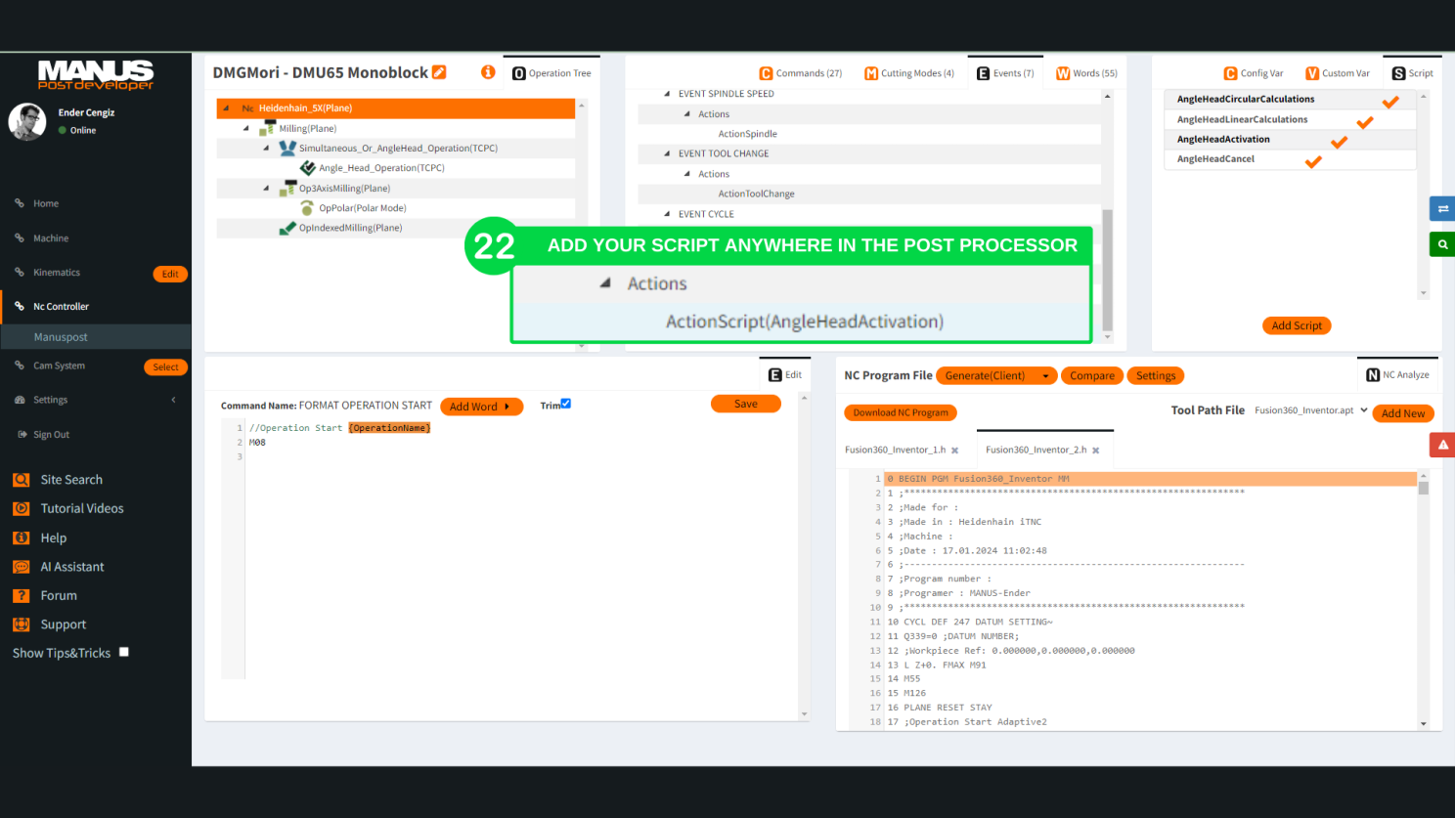Open the AI Assistant from sidebar
Viewport: 1455px width, 818px height.
point(71,567)
